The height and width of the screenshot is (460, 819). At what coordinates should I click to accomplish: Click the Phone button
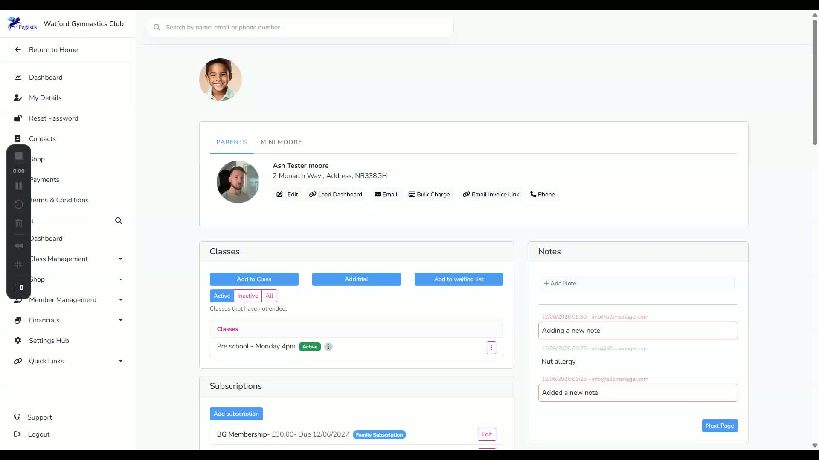(543, 194)
